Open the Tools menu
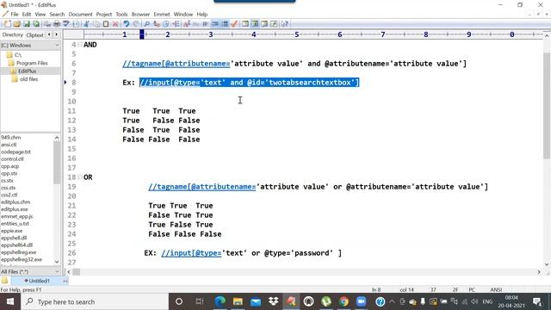551x310 pixels. (121, 14)
